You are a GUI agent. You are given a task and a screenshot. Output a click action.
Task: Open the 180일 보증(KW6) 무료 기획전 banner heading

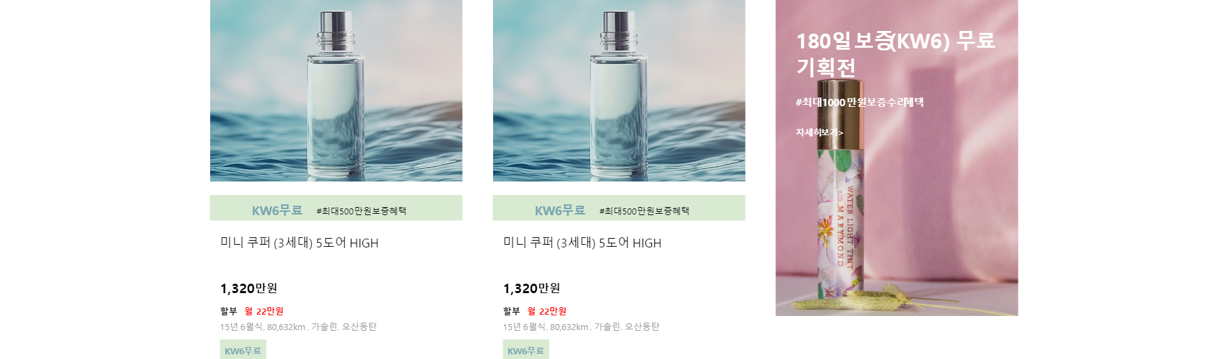[x=895, y=54]
